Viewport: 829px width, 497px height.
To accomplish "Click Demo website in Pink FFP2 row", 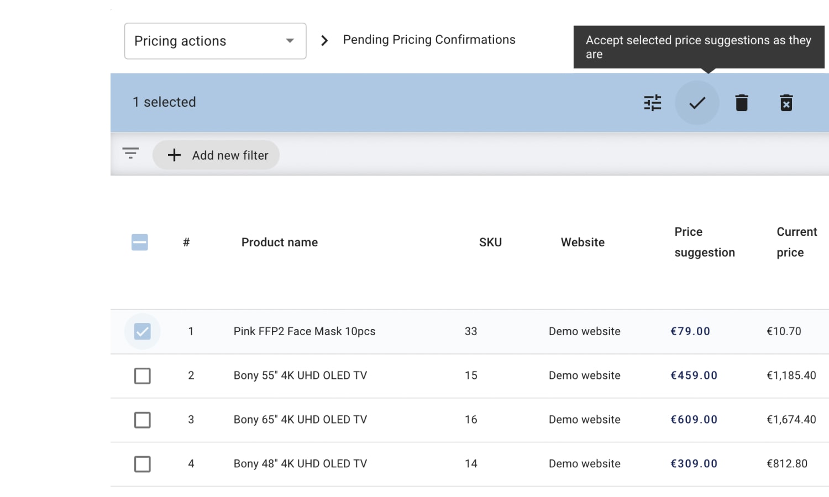I will [585, 331].
